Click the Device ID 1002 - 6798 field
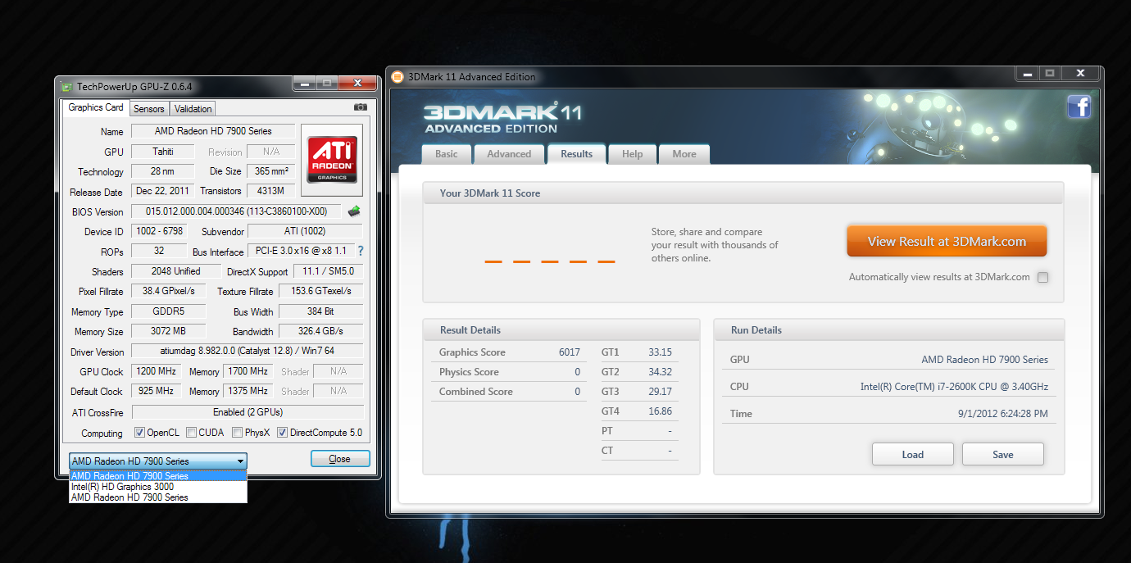Viewport: 1131px width, 563px height. [x=157, y=231]
